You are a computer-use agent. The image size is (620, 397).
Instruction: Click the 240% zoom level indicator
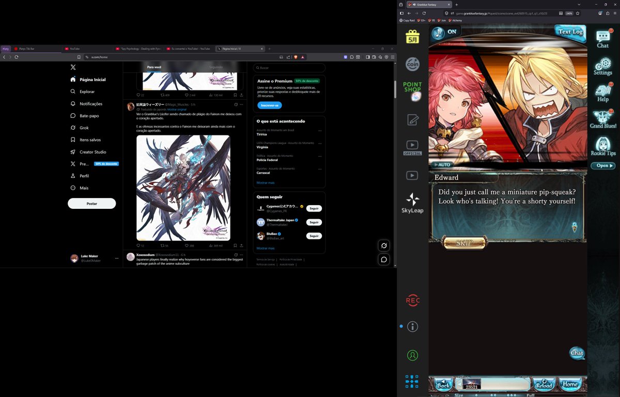click(569, 13)
